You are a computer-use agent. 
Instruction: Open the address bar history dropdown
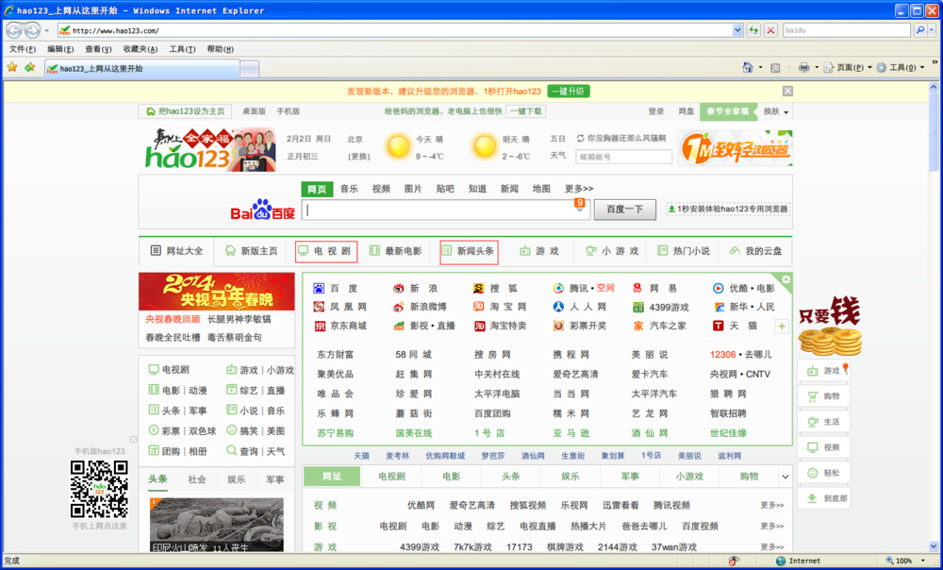(x=737, y=30)
